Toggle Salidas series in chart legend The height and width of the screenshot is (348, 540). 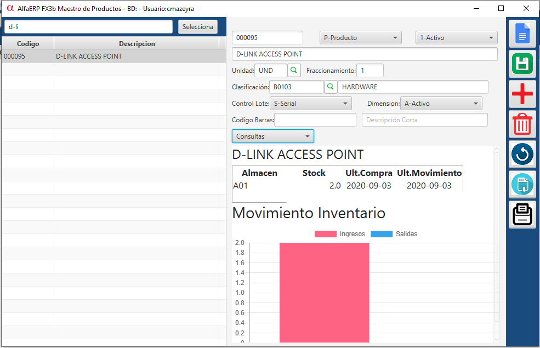(x=394, y=234)
